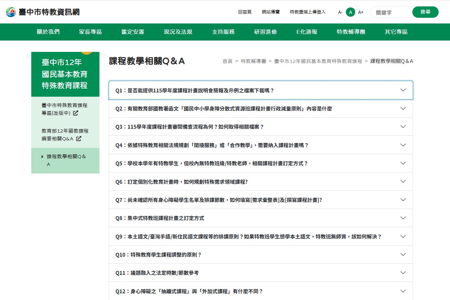Click breadcrumb 首頁 link

click(x=227, y=61)
